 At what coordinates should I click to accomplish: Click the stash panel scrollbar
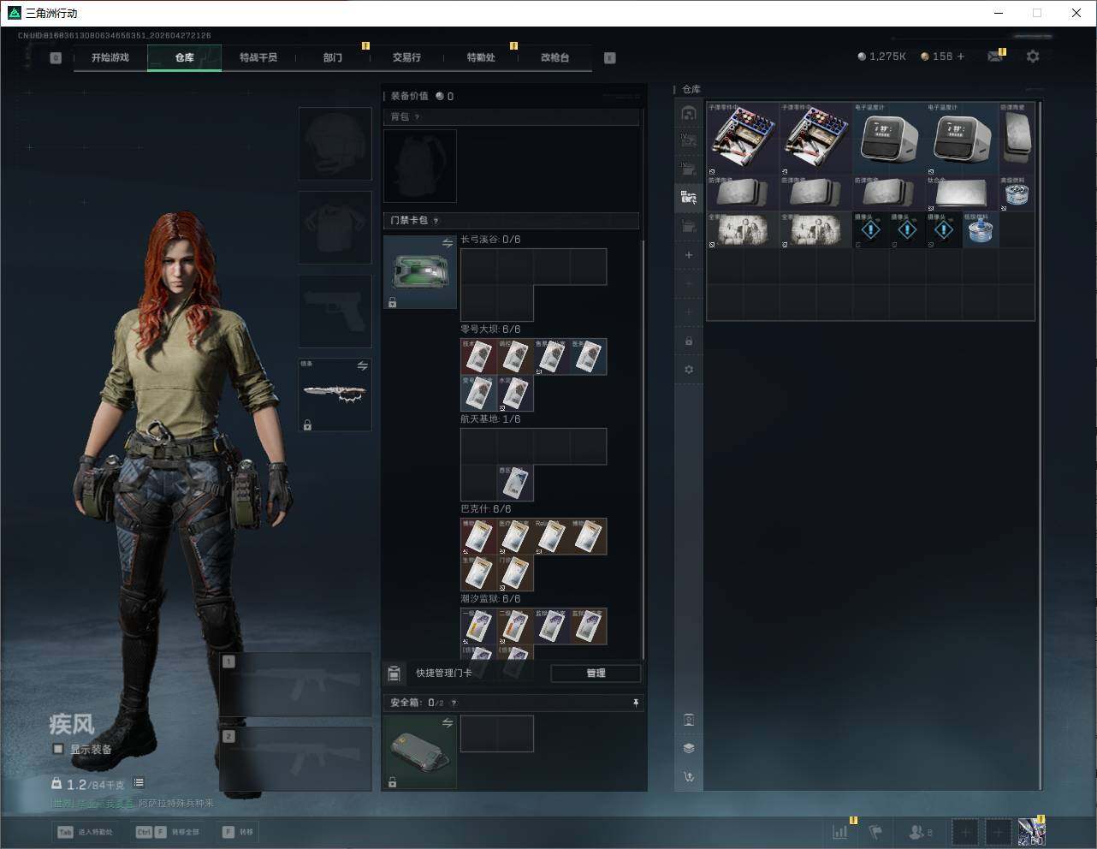pyautogui.click(x=1041, y=445)
